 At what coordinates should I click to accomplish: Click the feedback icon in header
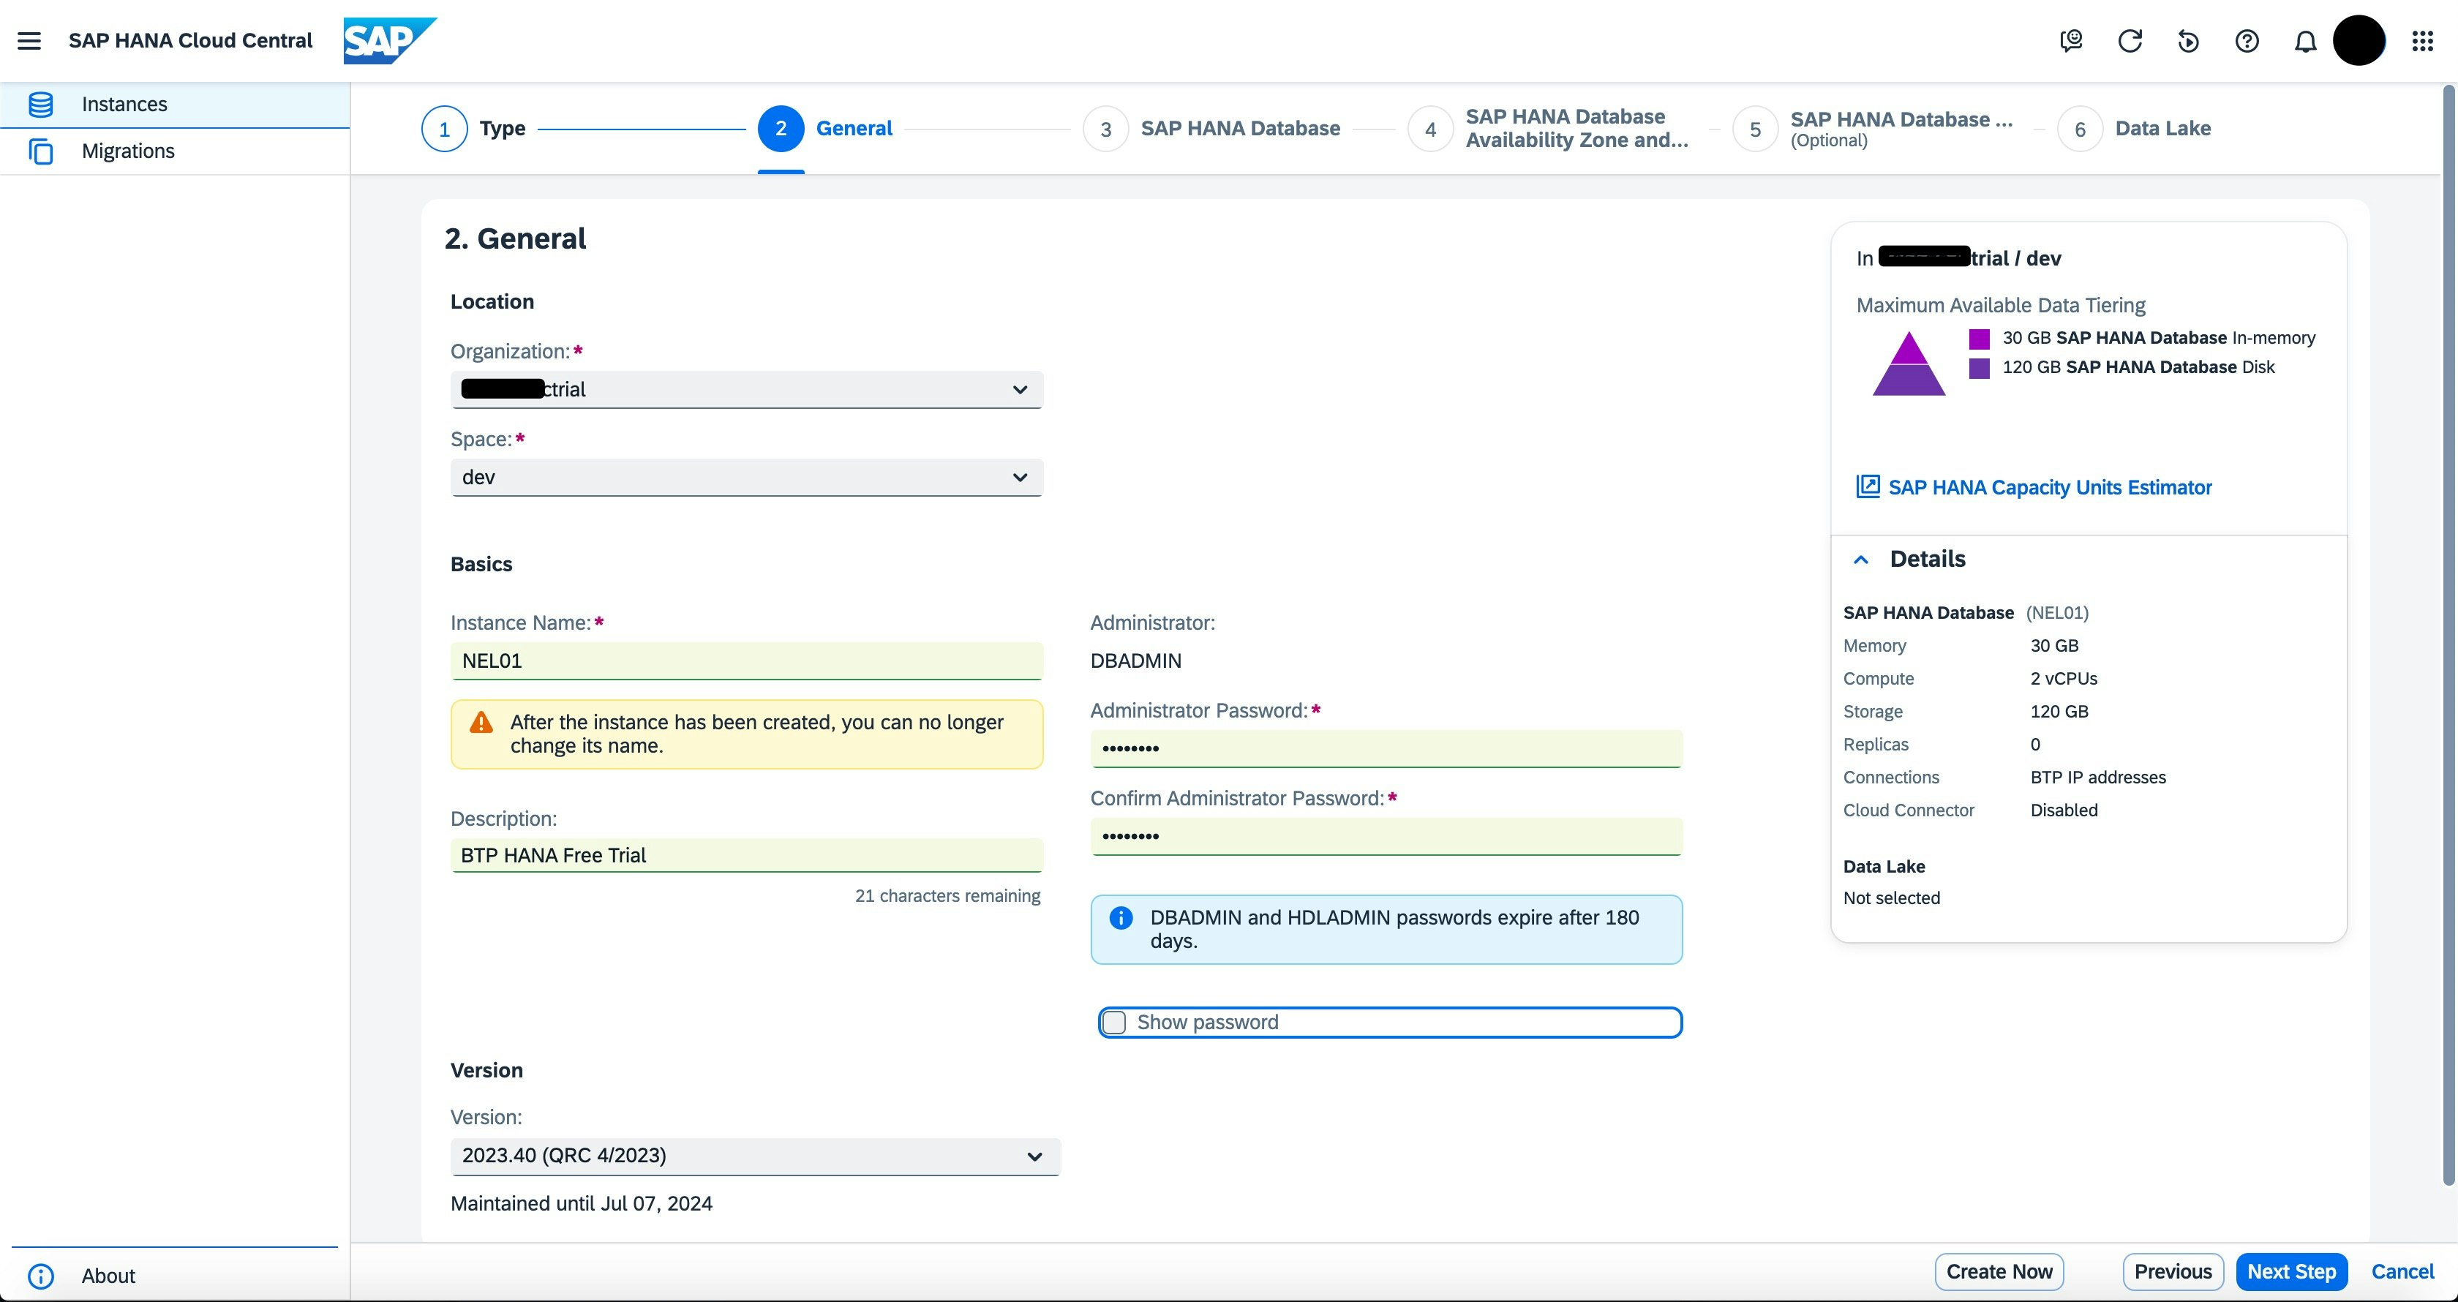2070,41
